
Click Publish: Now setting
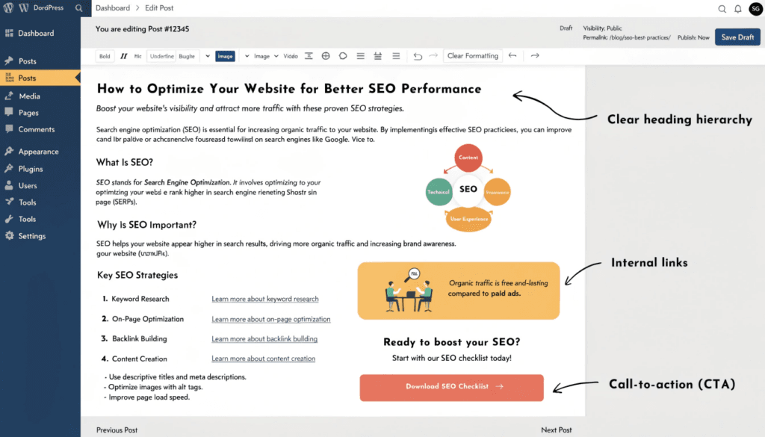pyautogui.click(x=693, y=37)
